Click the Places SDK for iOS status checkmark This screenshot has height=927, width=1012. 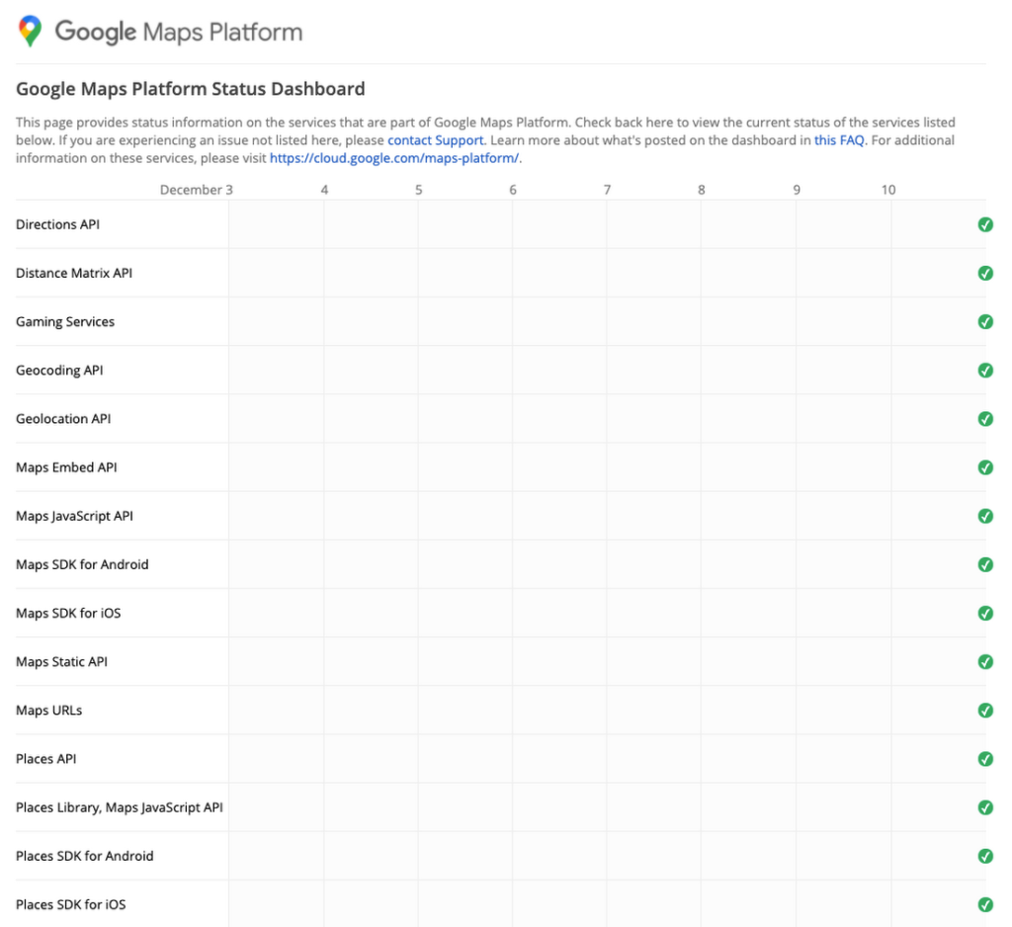[985, 905]
